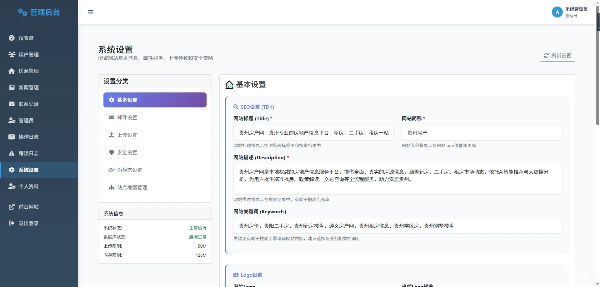
Task: Click the 新闻管理 news icon
Action: point(12,87)
